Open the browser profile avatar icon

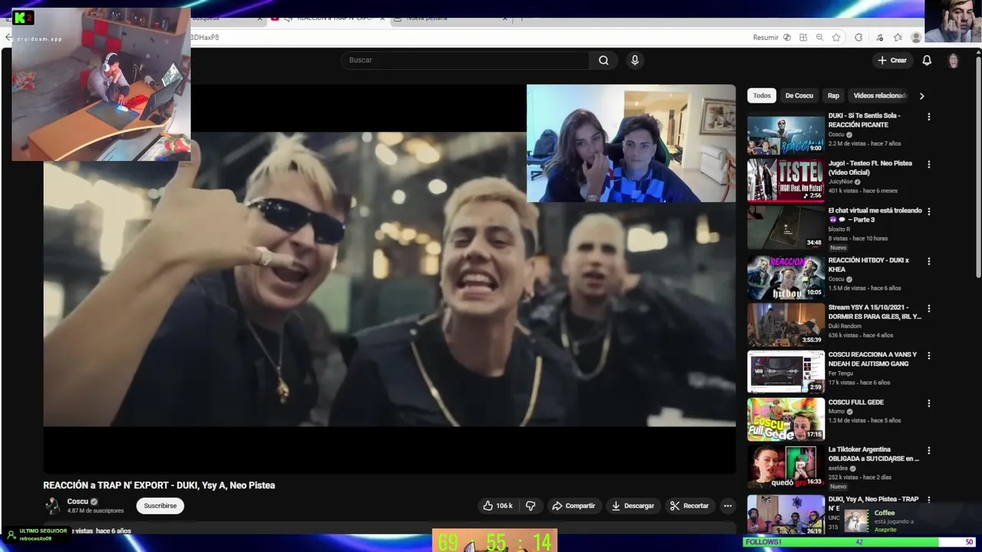click(x=916, y=38)
